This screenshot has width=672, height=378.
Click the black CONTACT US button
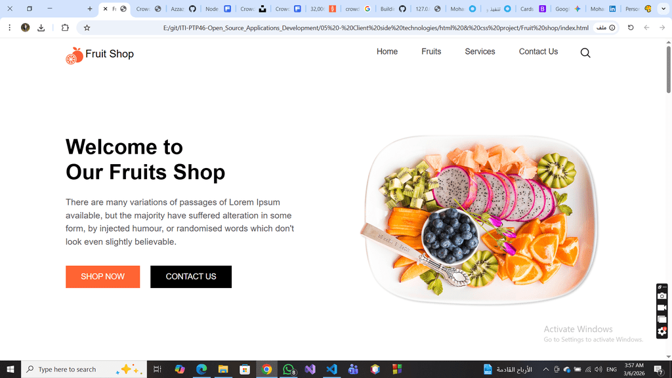191,277
